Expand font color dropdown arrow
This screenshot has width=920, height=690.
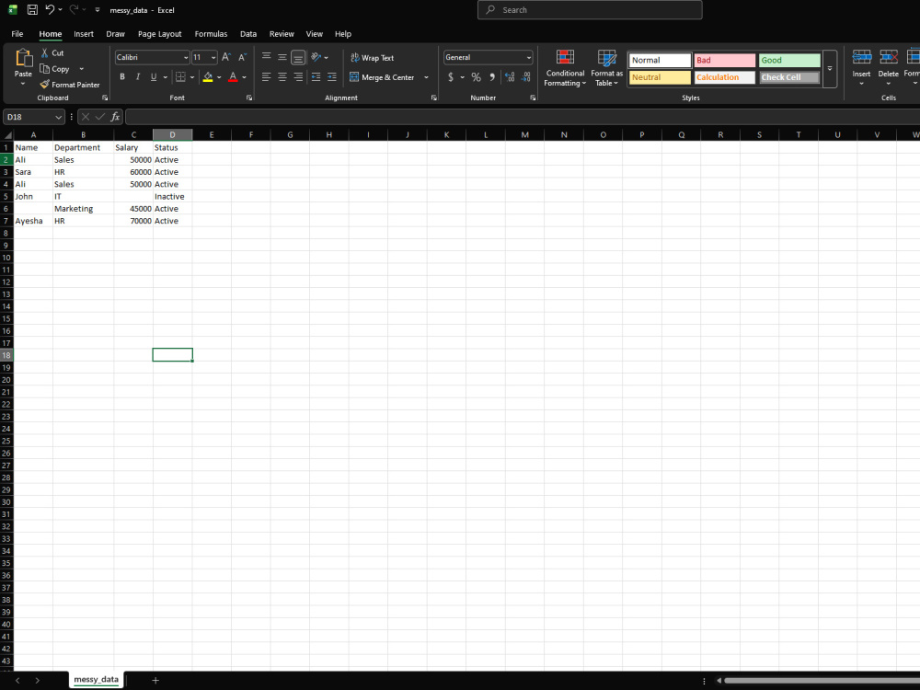coord(244,77)
